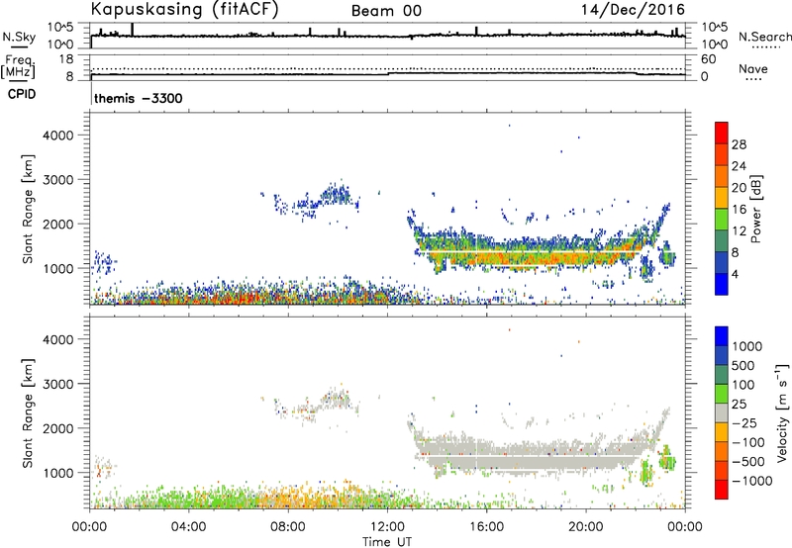Click the '4000' tick of the power panel
792x548 pixels.
point(58,136)
